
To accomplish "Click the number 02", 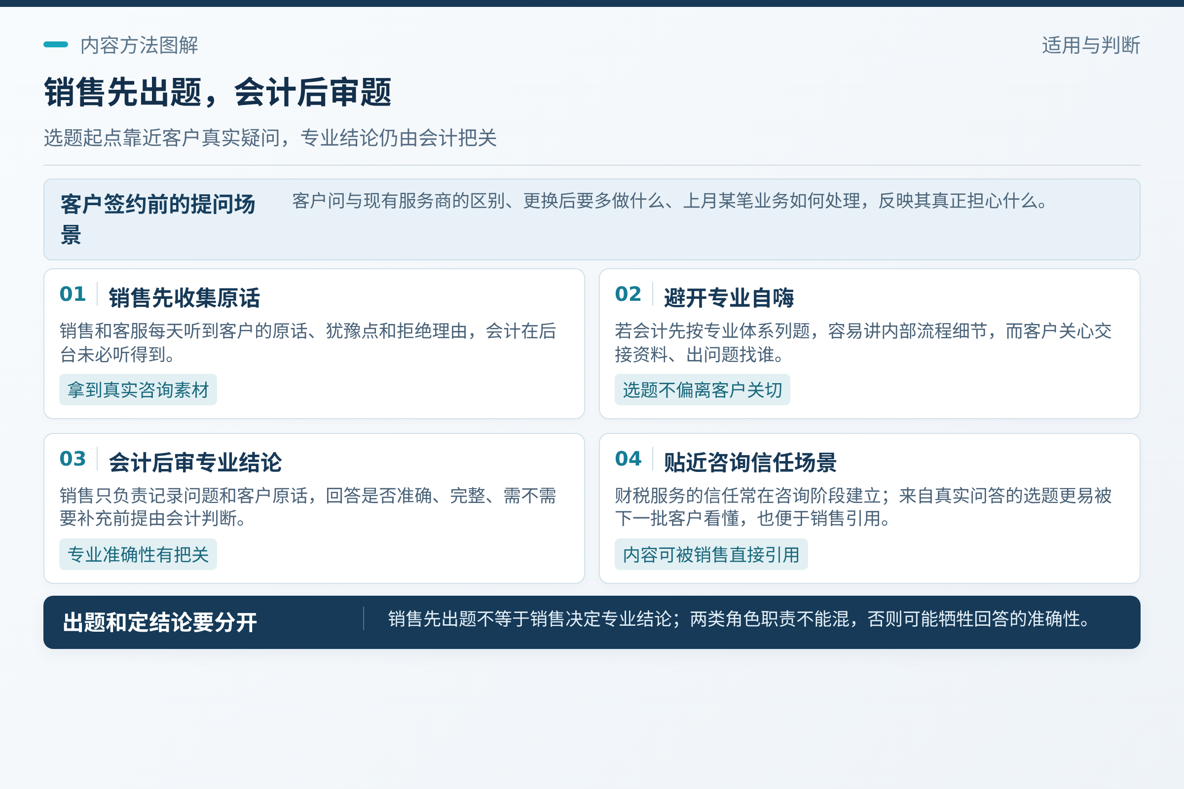I will point(628,294).
